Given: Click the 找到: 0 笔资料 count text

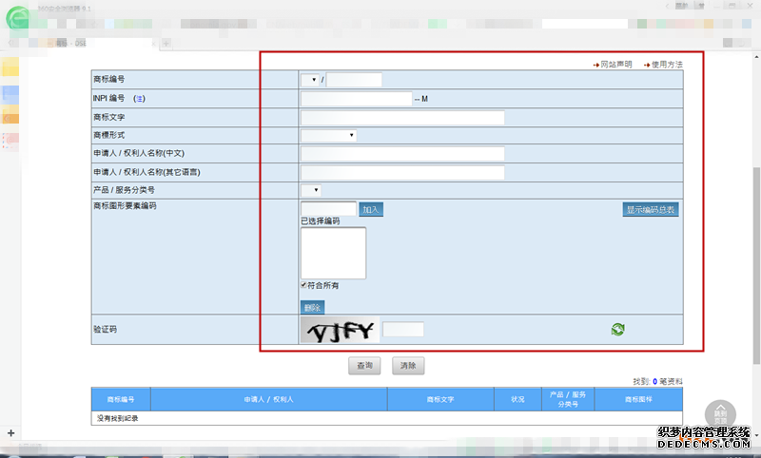Looking at the screenshot, I should [657, 381].
